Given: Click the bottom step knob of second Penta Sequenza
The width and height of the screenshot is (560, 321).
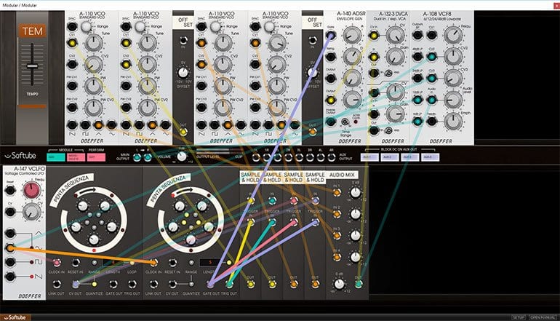Looking at the screenshot, I should point(191,239).
